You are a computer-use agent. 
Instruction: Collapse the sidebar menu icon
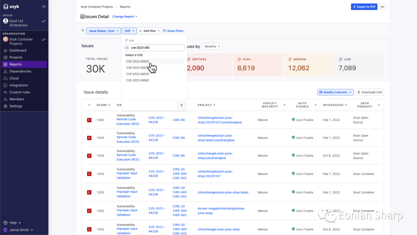tap(44, 7)
